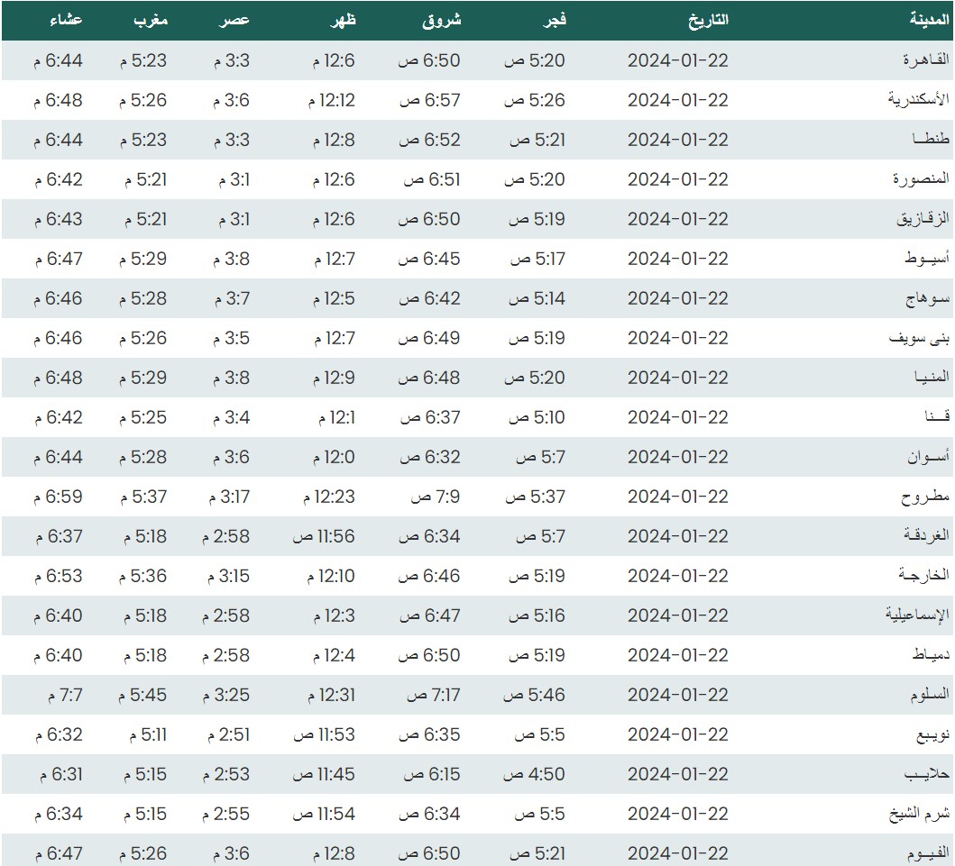Click the Dhuhr time for حلايب

pos(324,774)
